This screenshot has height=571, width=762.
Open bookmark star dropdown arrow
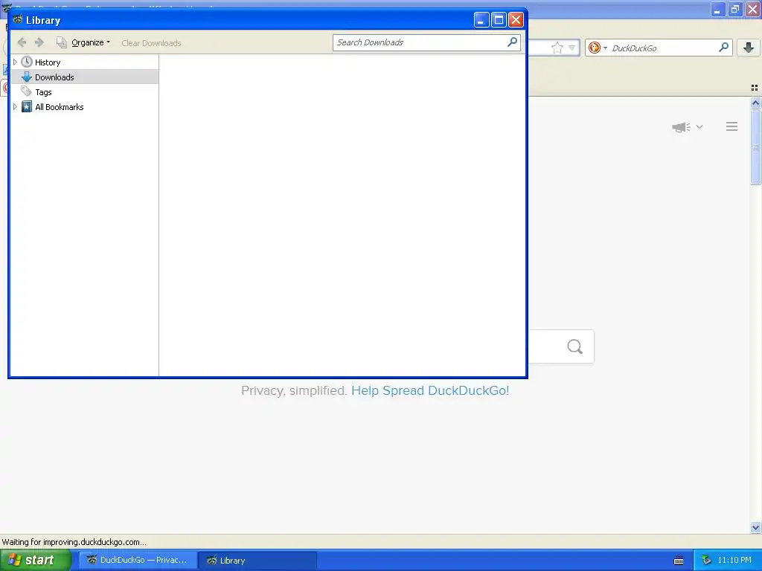click(x=572, y=48)
